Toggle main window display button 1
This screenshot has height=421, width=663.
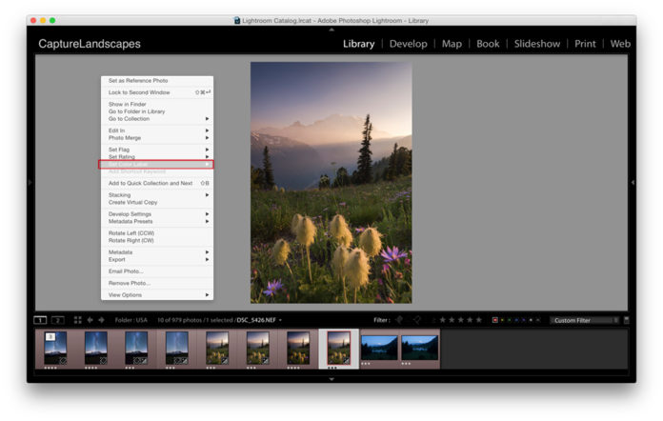tap(41, 320)
